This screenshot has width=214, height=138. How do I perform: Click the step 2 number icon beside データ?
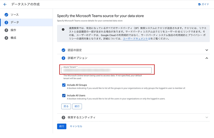coord(6,22)
